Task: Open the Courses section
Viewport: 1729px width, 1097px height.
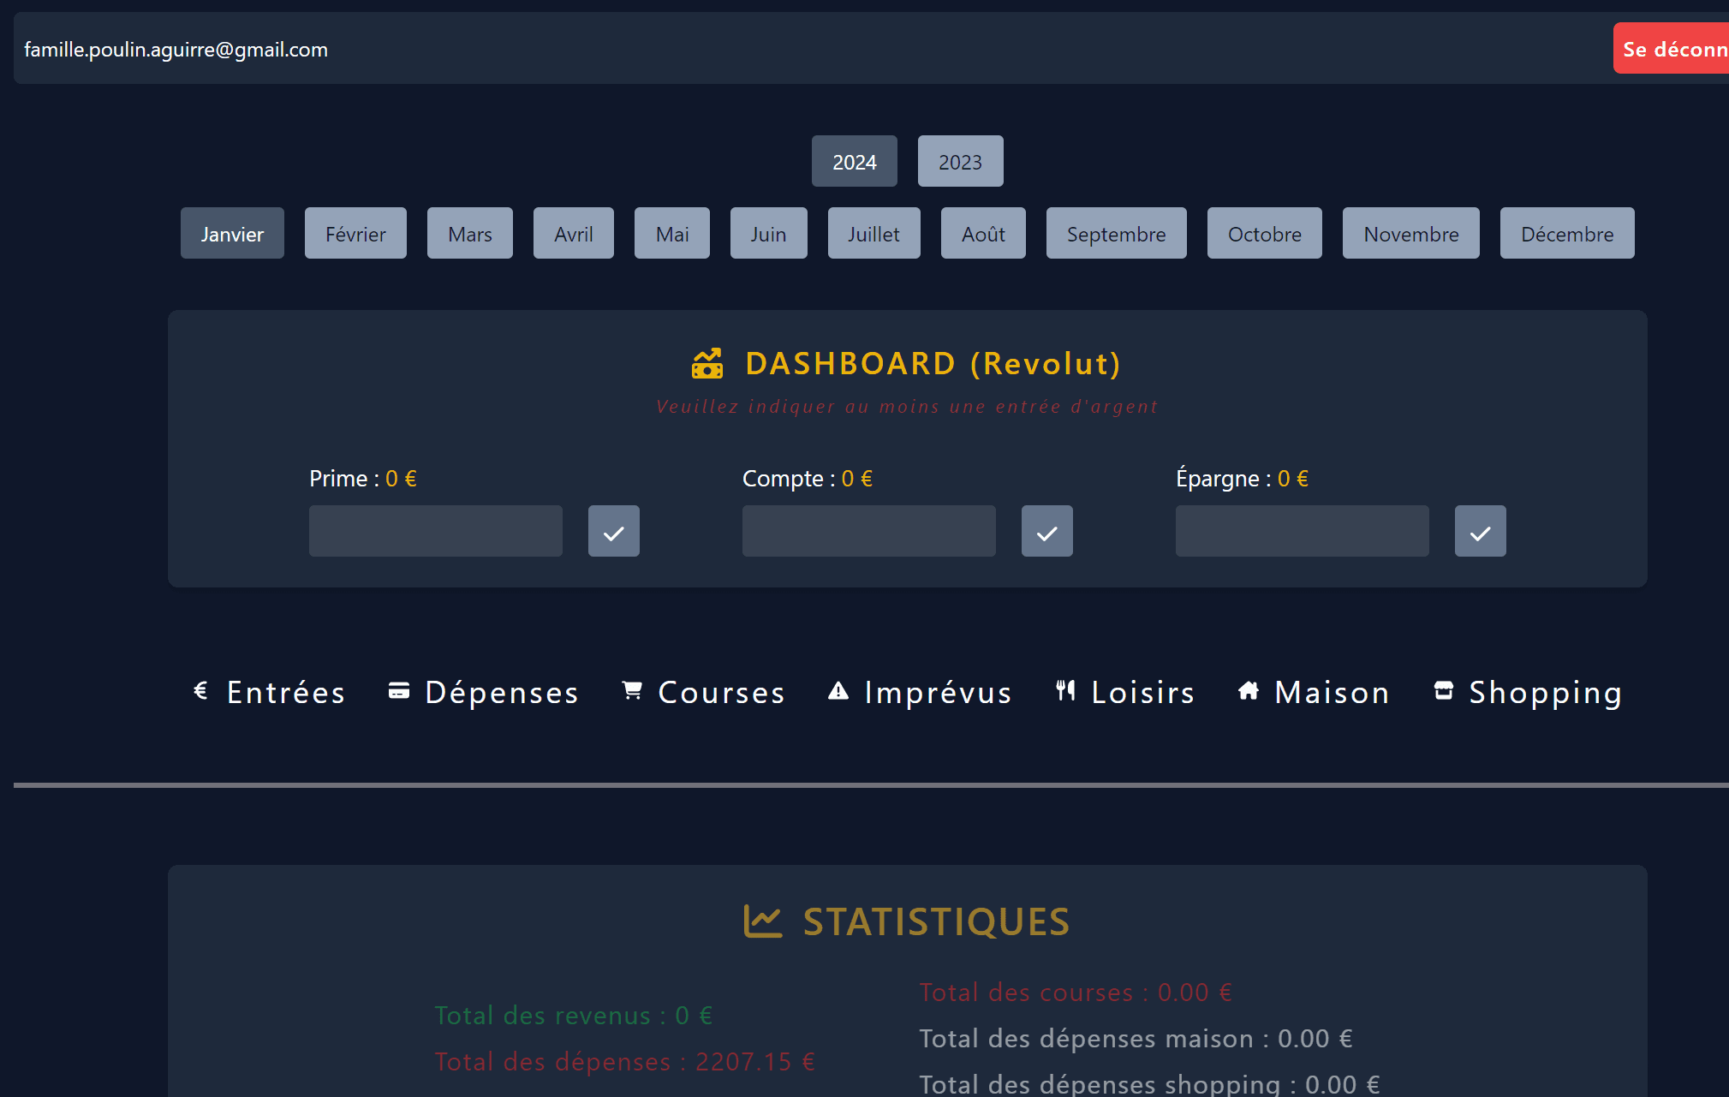Action: 703,692
